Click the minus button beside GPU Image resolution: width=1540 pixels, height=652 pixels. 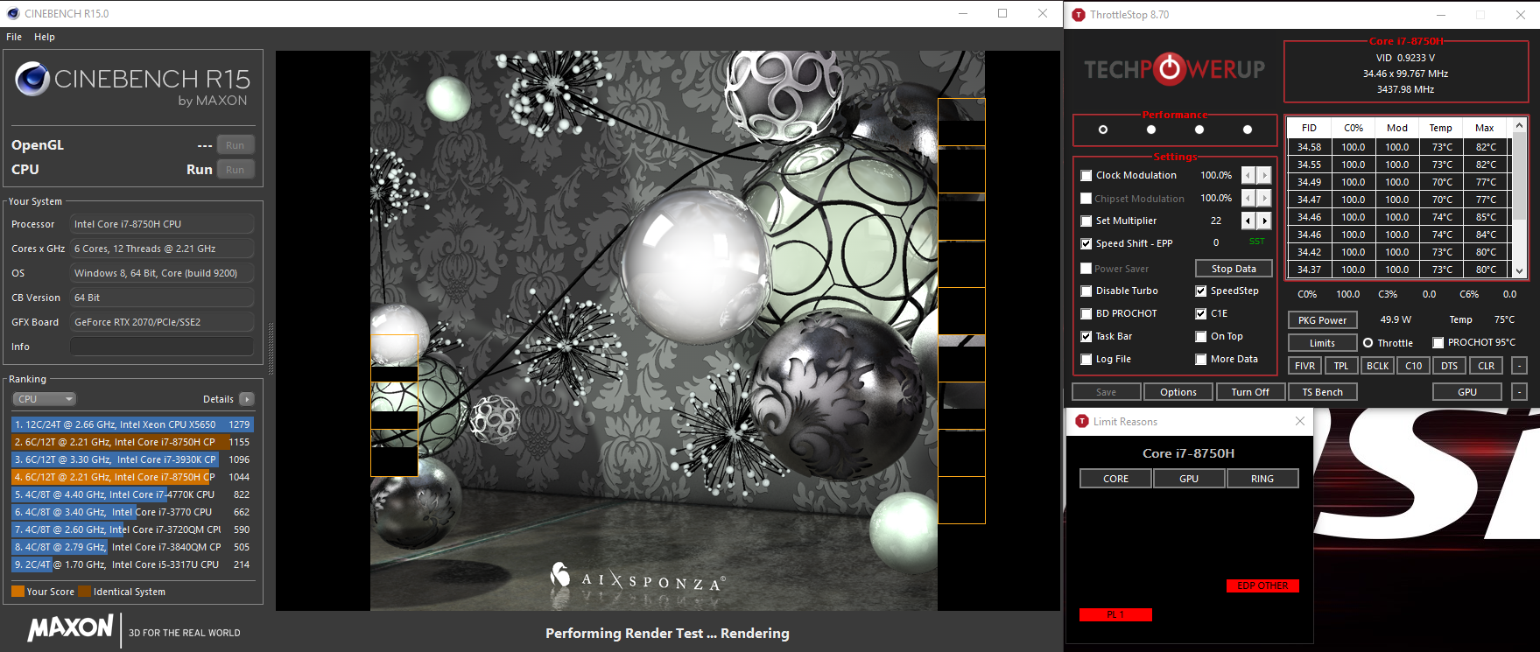coord(1520,392)
